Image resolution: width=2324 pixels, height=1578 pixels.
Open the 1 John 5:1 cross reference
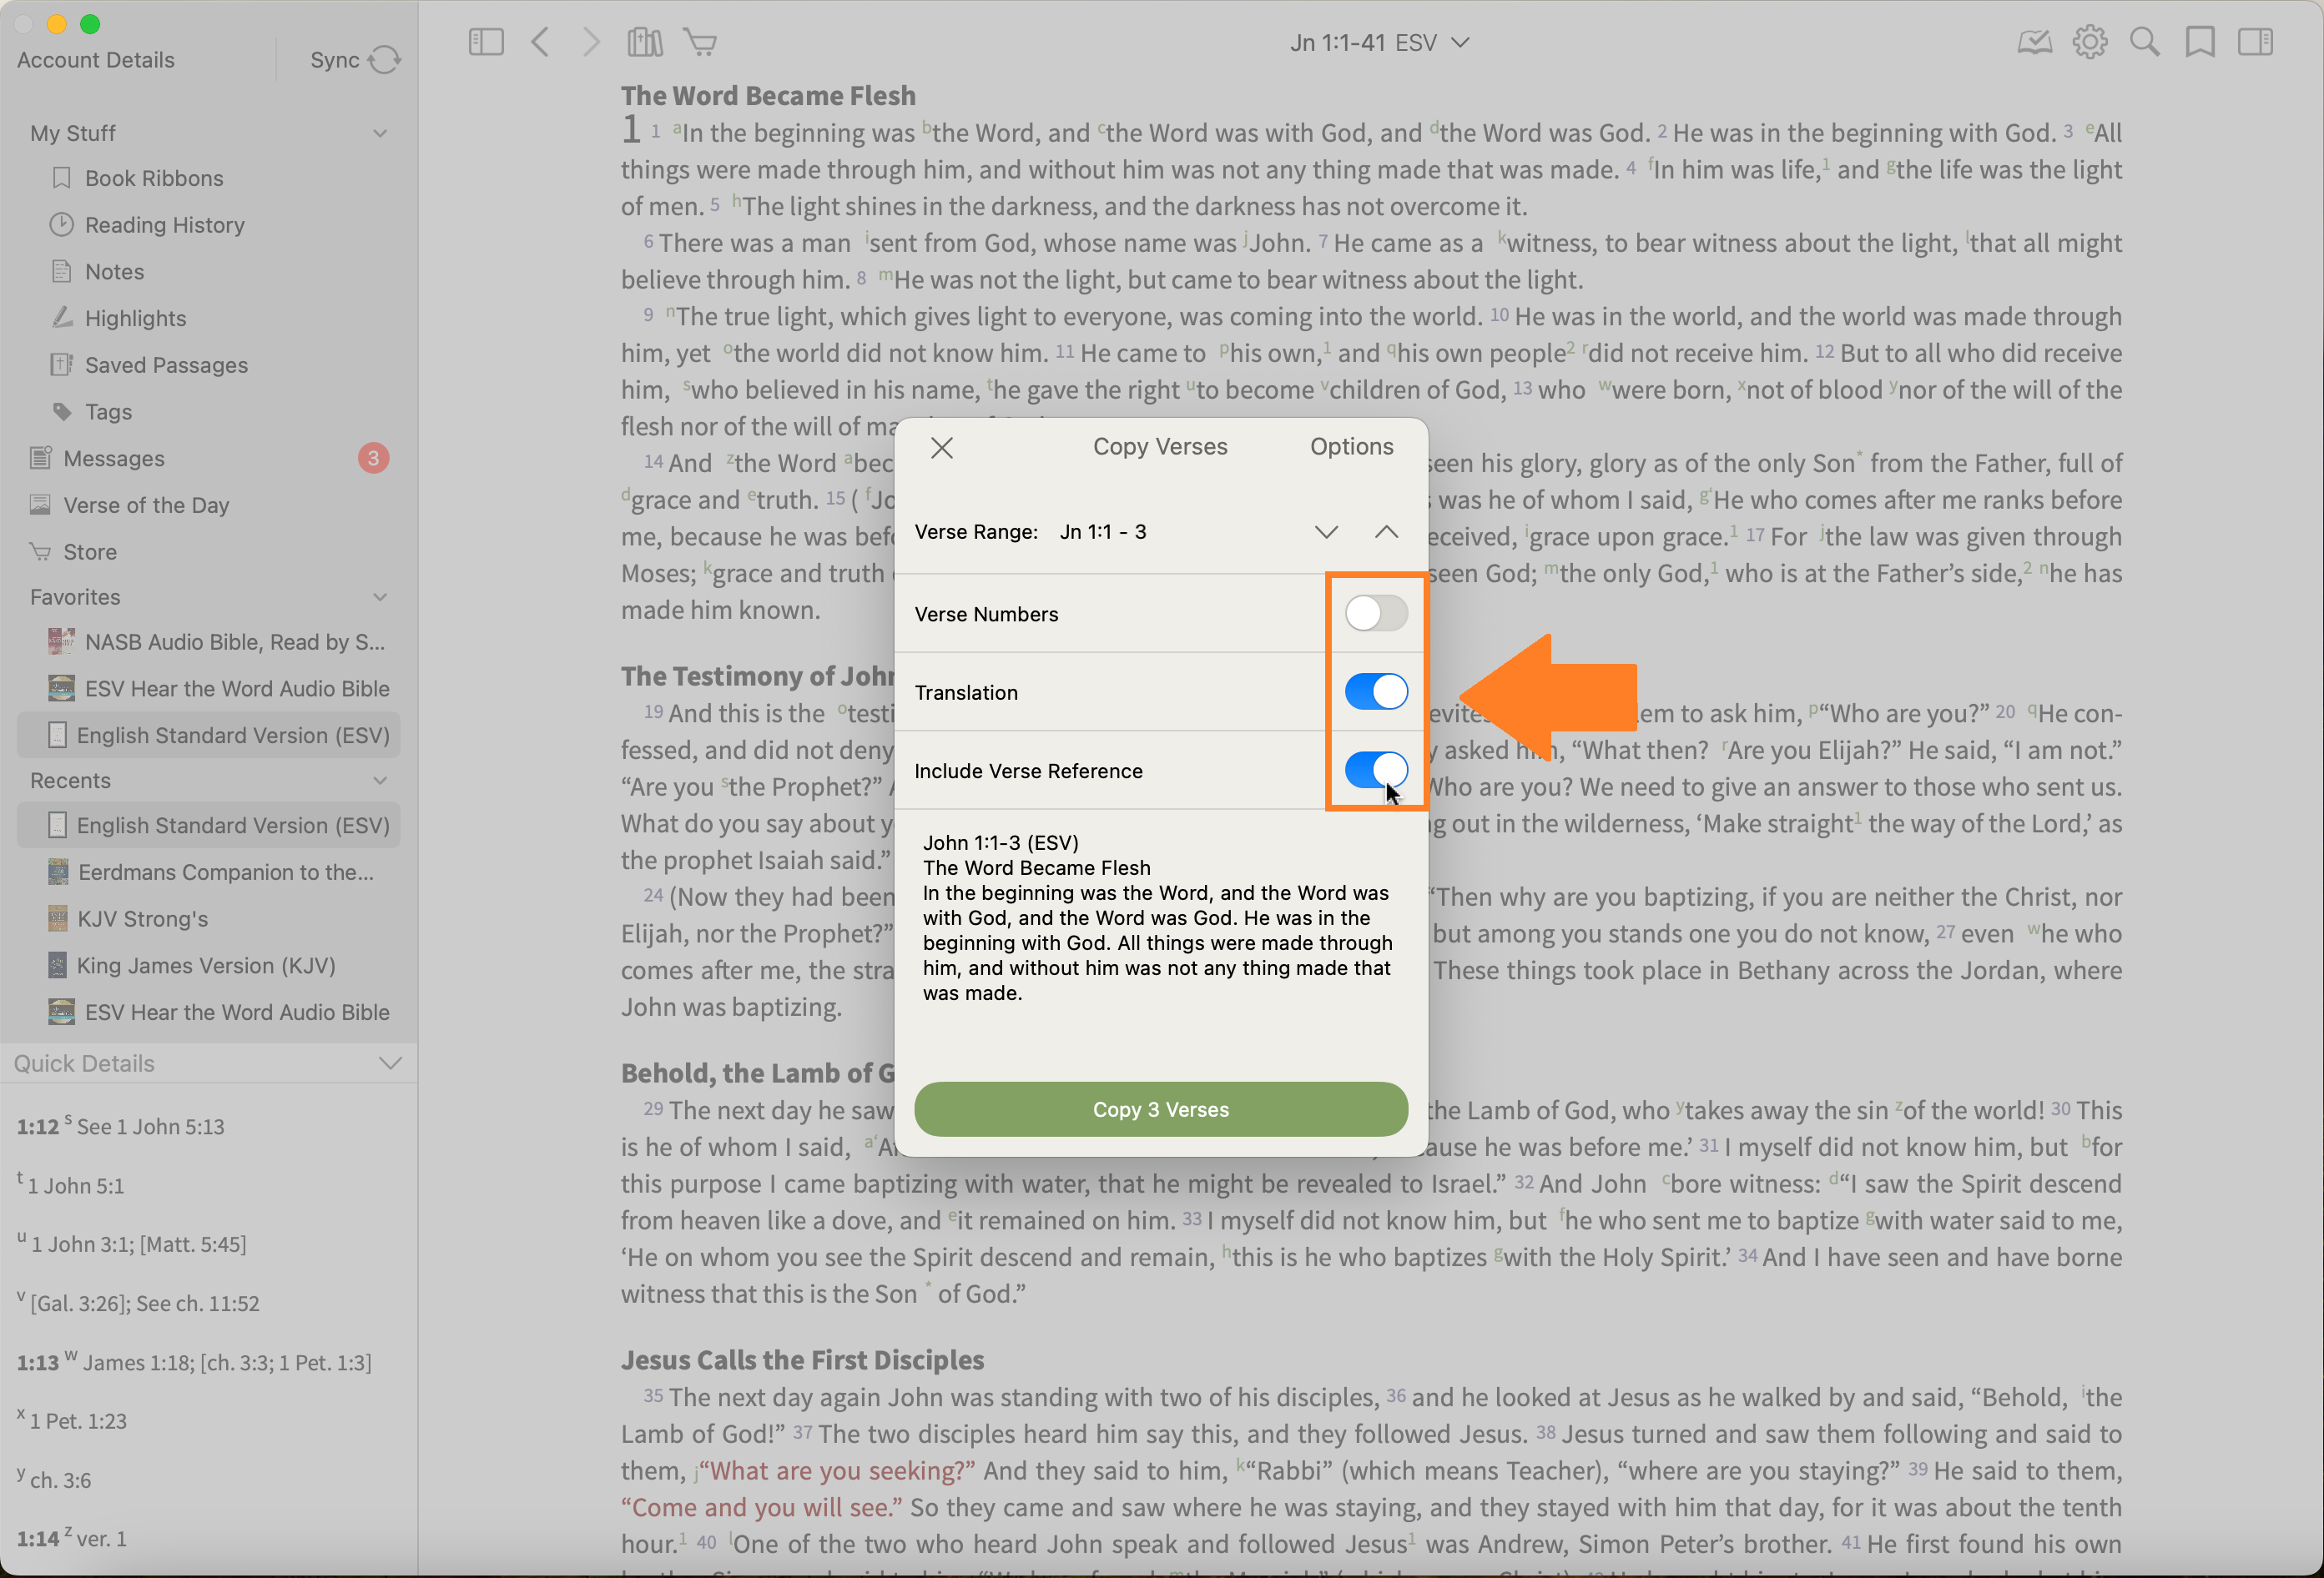(x=76, y=1186)
